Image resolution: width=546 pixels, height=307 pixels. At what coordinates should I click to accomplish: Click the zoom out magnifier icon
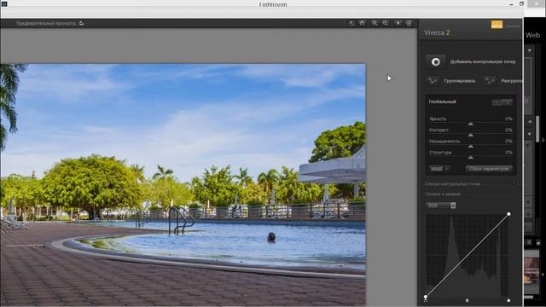click(x=385, y=23)
